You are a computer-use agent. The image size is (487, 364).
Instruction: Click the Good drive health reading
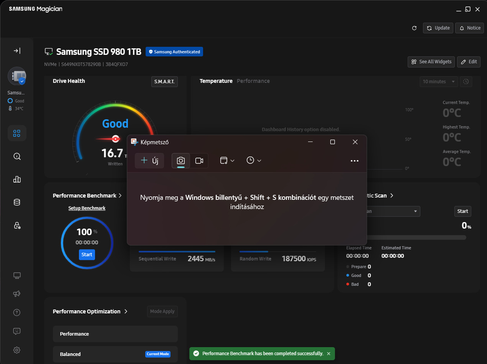[x=115, y=124]
